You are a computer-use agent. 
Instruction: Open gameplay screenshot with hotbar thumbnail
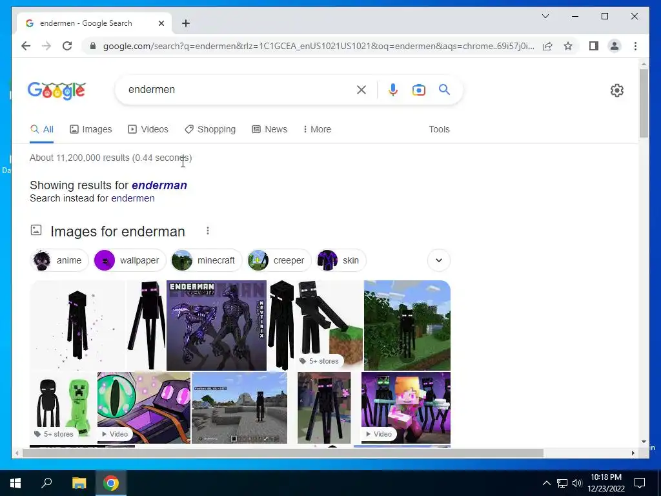[x=239, y=408]
